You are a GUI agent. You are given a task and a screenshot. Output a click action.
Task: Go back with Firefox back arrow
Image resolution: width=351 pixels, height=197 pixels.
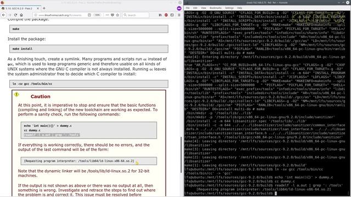(x=4, y=15)
